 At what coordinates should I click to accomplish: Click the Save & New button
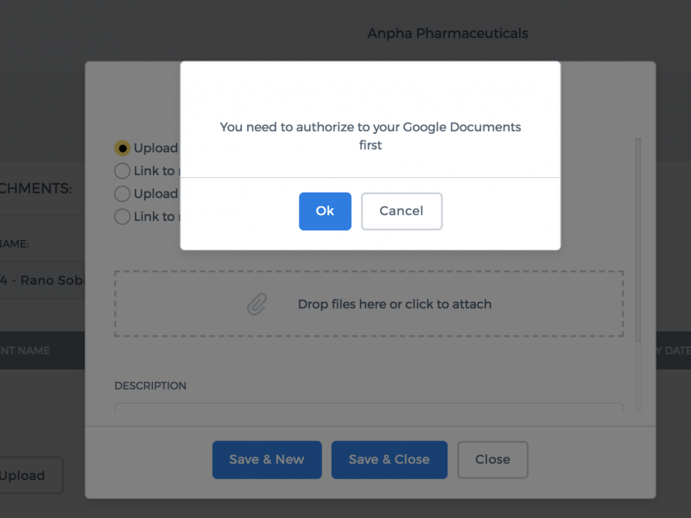[267, 459]
